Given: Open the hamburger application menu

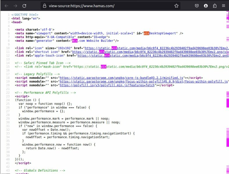Looking at the screenshot, I should (x=223, y=6).
